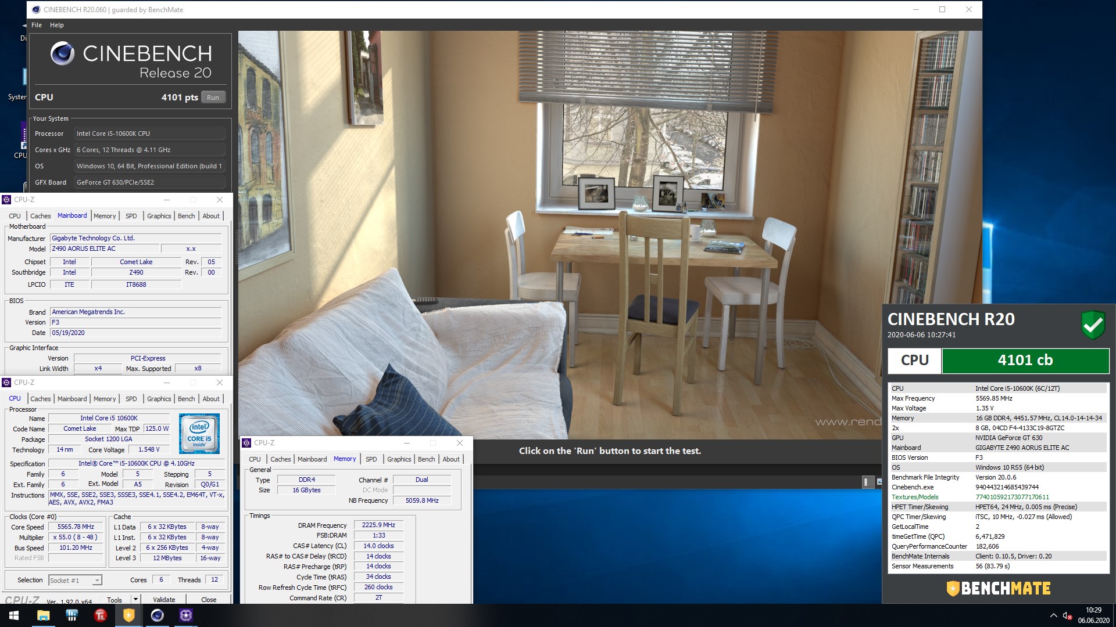
Task: Select SPD tab in the Memory CPU-Z window
Action: 371,459
